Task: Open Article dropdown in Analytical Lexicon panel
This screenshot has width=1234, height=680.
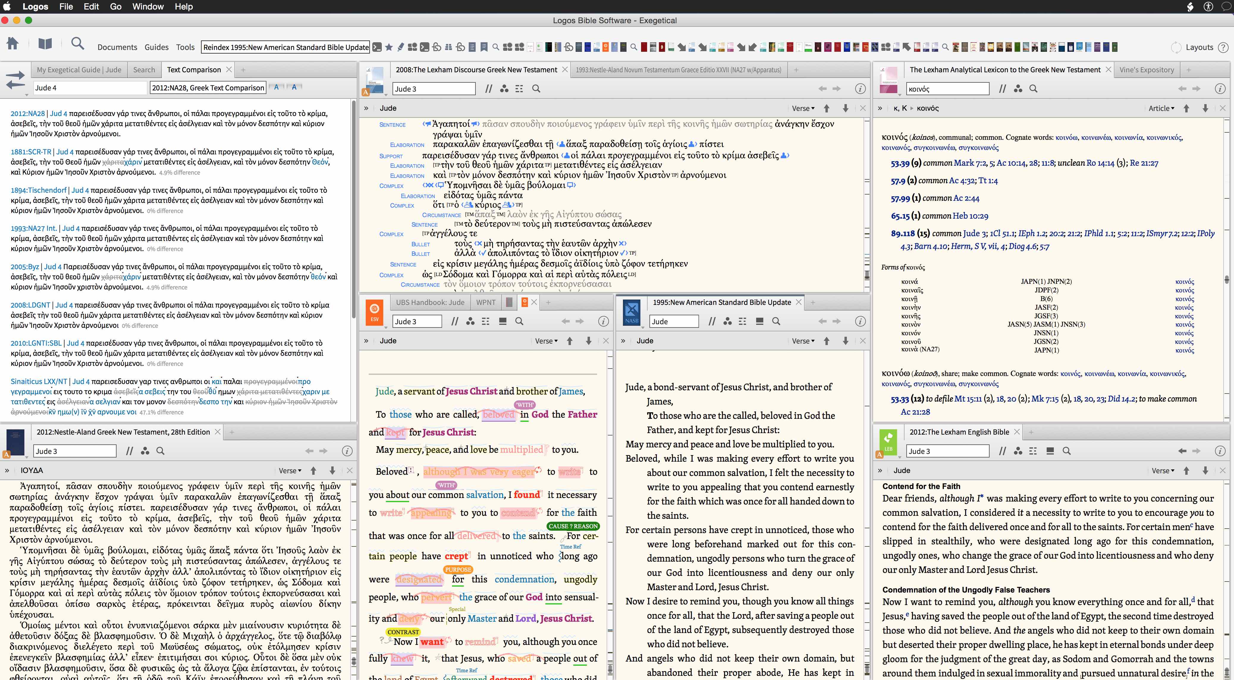Action: click(x=1161, y=108)
